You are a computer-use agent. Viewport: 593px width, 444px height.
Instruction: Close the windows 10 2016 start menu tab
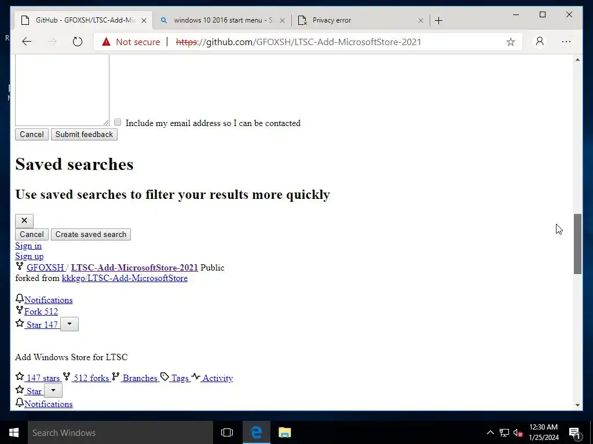click(x=282, y=20)
